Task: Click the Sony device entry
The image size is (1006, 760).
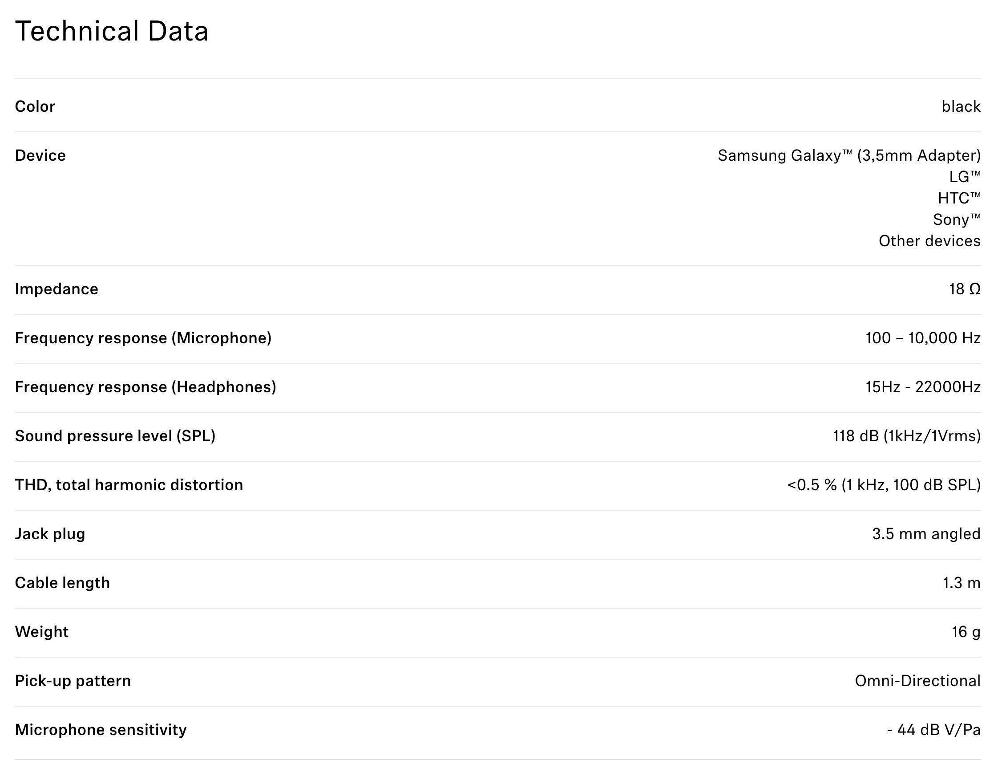Action: [957, 219]
